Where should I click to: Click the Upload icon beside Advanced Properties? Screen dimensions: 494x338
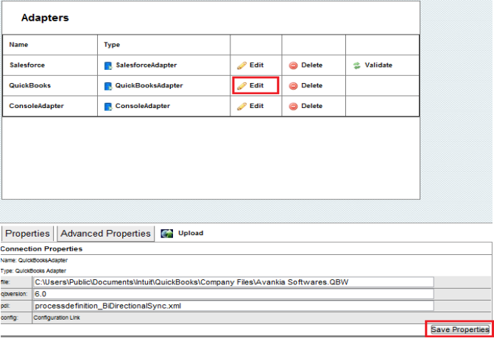click(166, 234)
